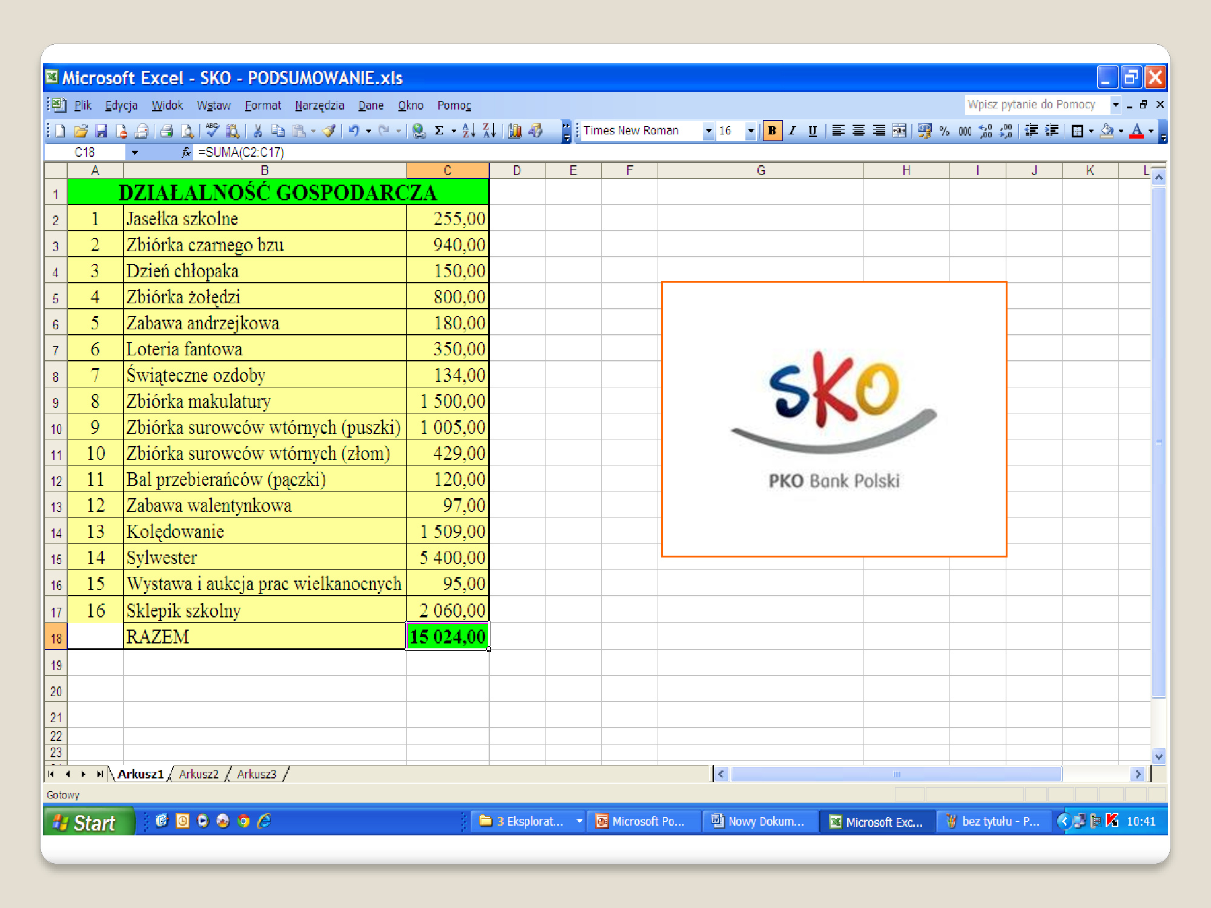Select the SKO PKO Bank Polski image
1211x908 pixels.
(834, 419)
